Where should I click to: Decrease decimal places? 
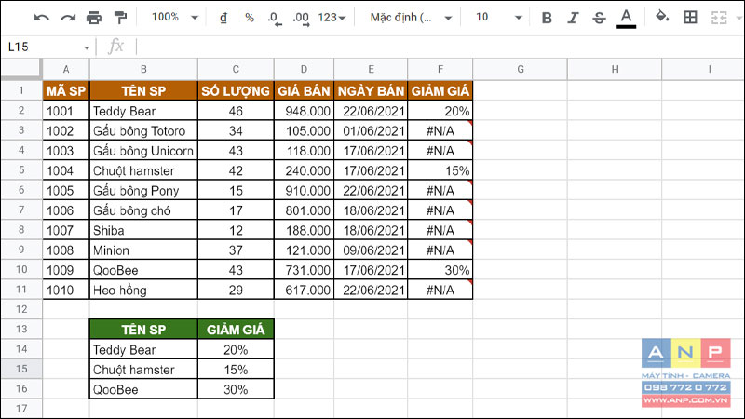[274, 18]
